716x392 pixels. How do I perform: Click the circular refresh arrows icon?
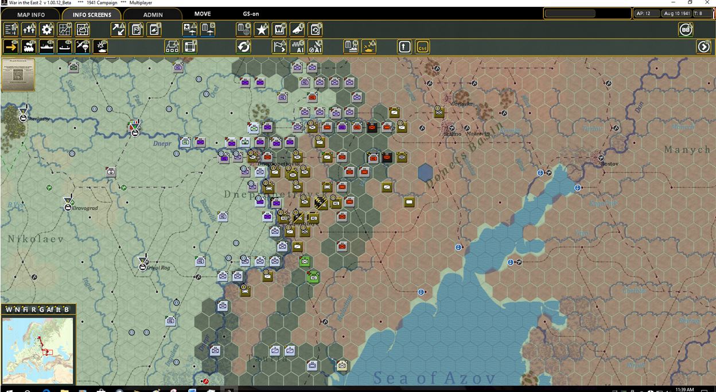[243, 46]
